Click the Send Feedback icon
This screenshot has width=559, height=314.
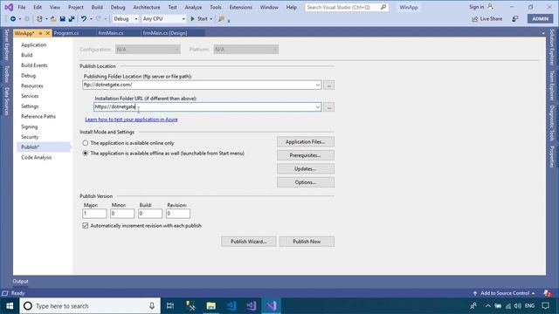point(515,19)
